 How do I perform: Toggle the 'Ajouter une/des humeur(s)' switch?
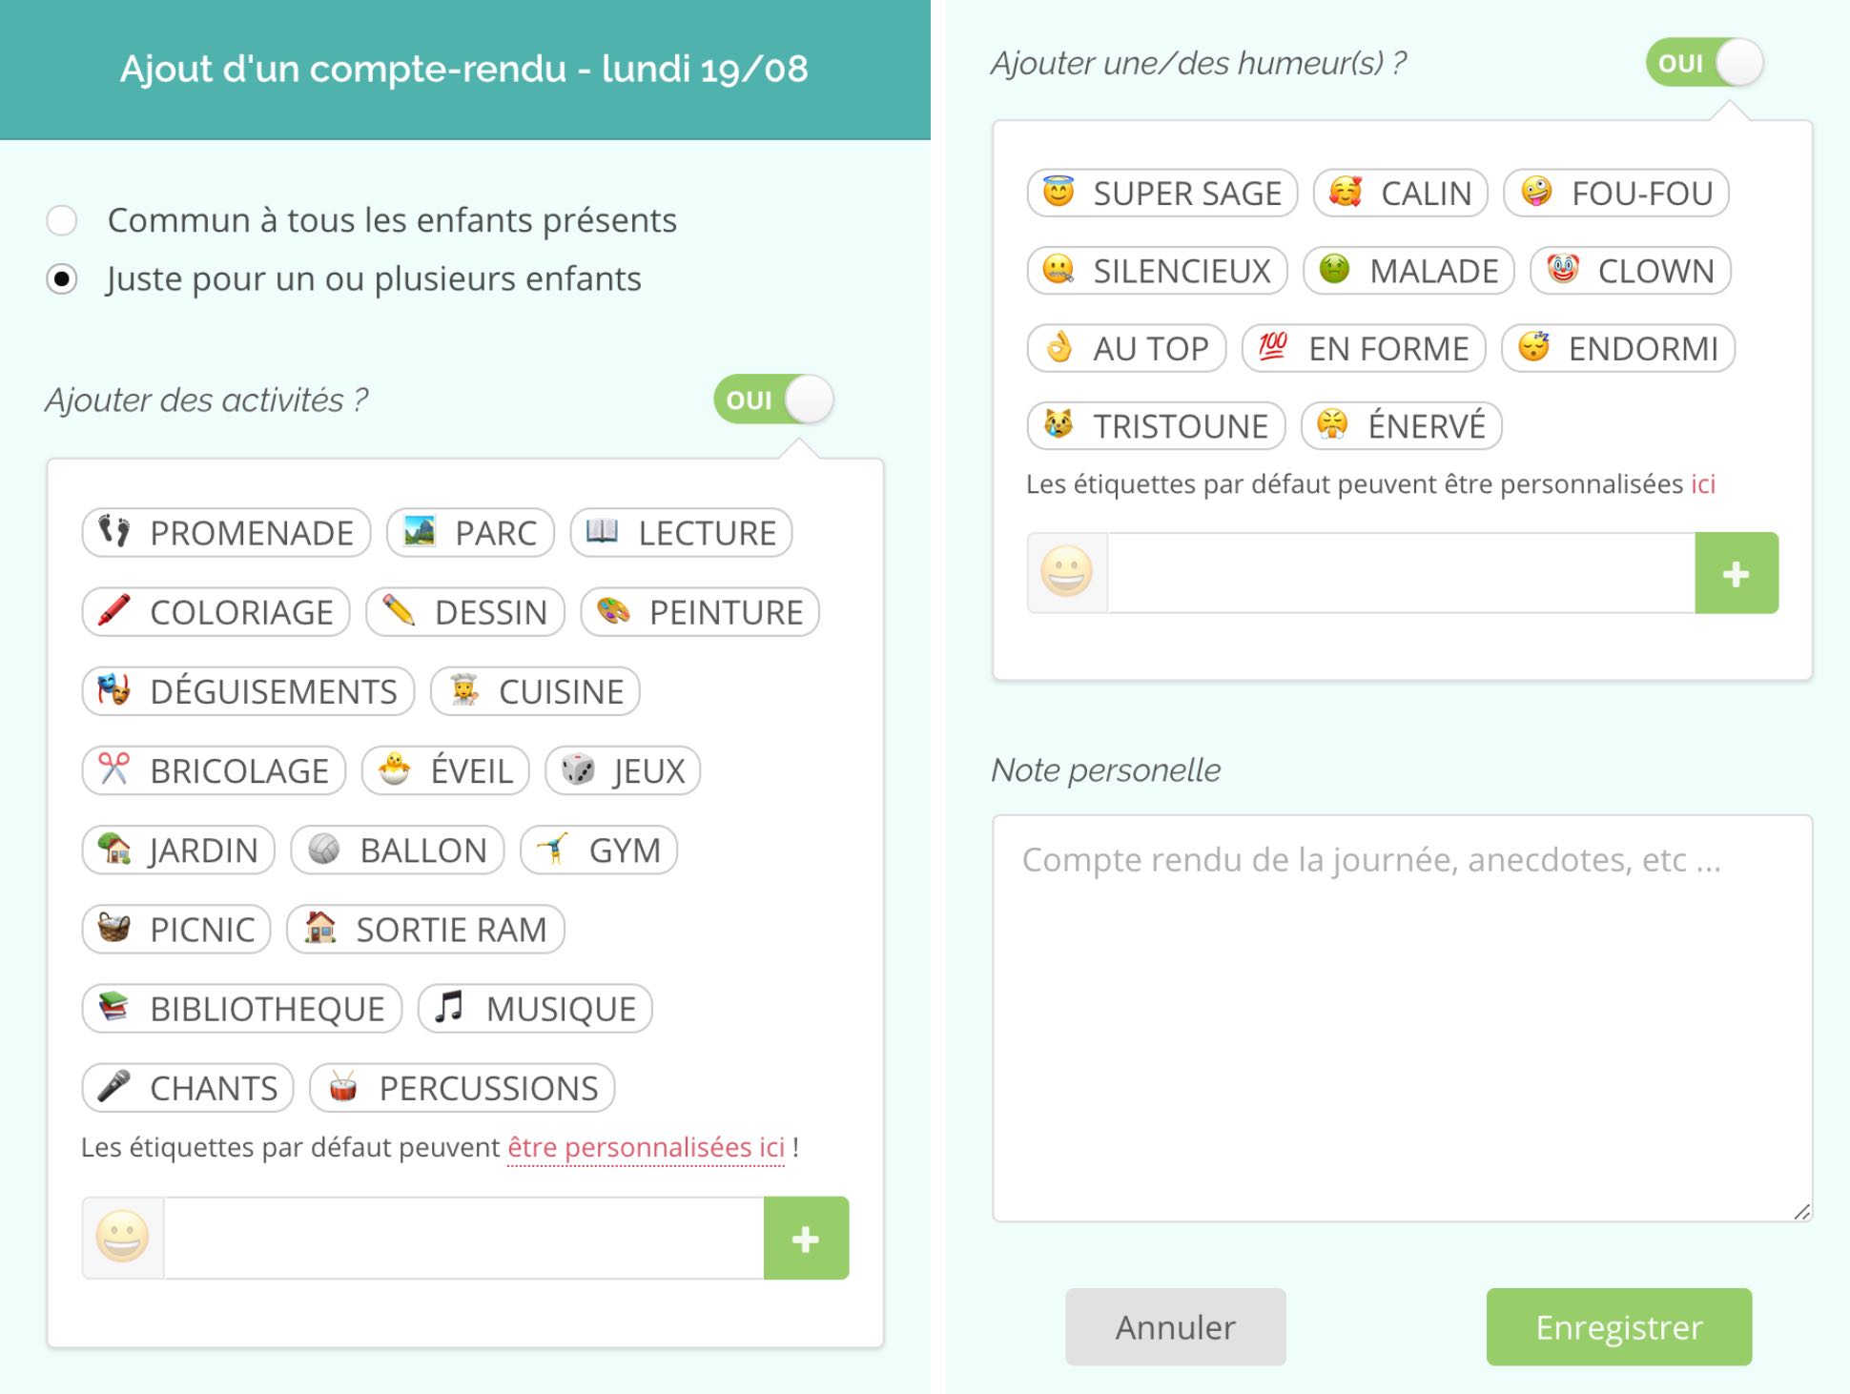[x=1705, y=63]
